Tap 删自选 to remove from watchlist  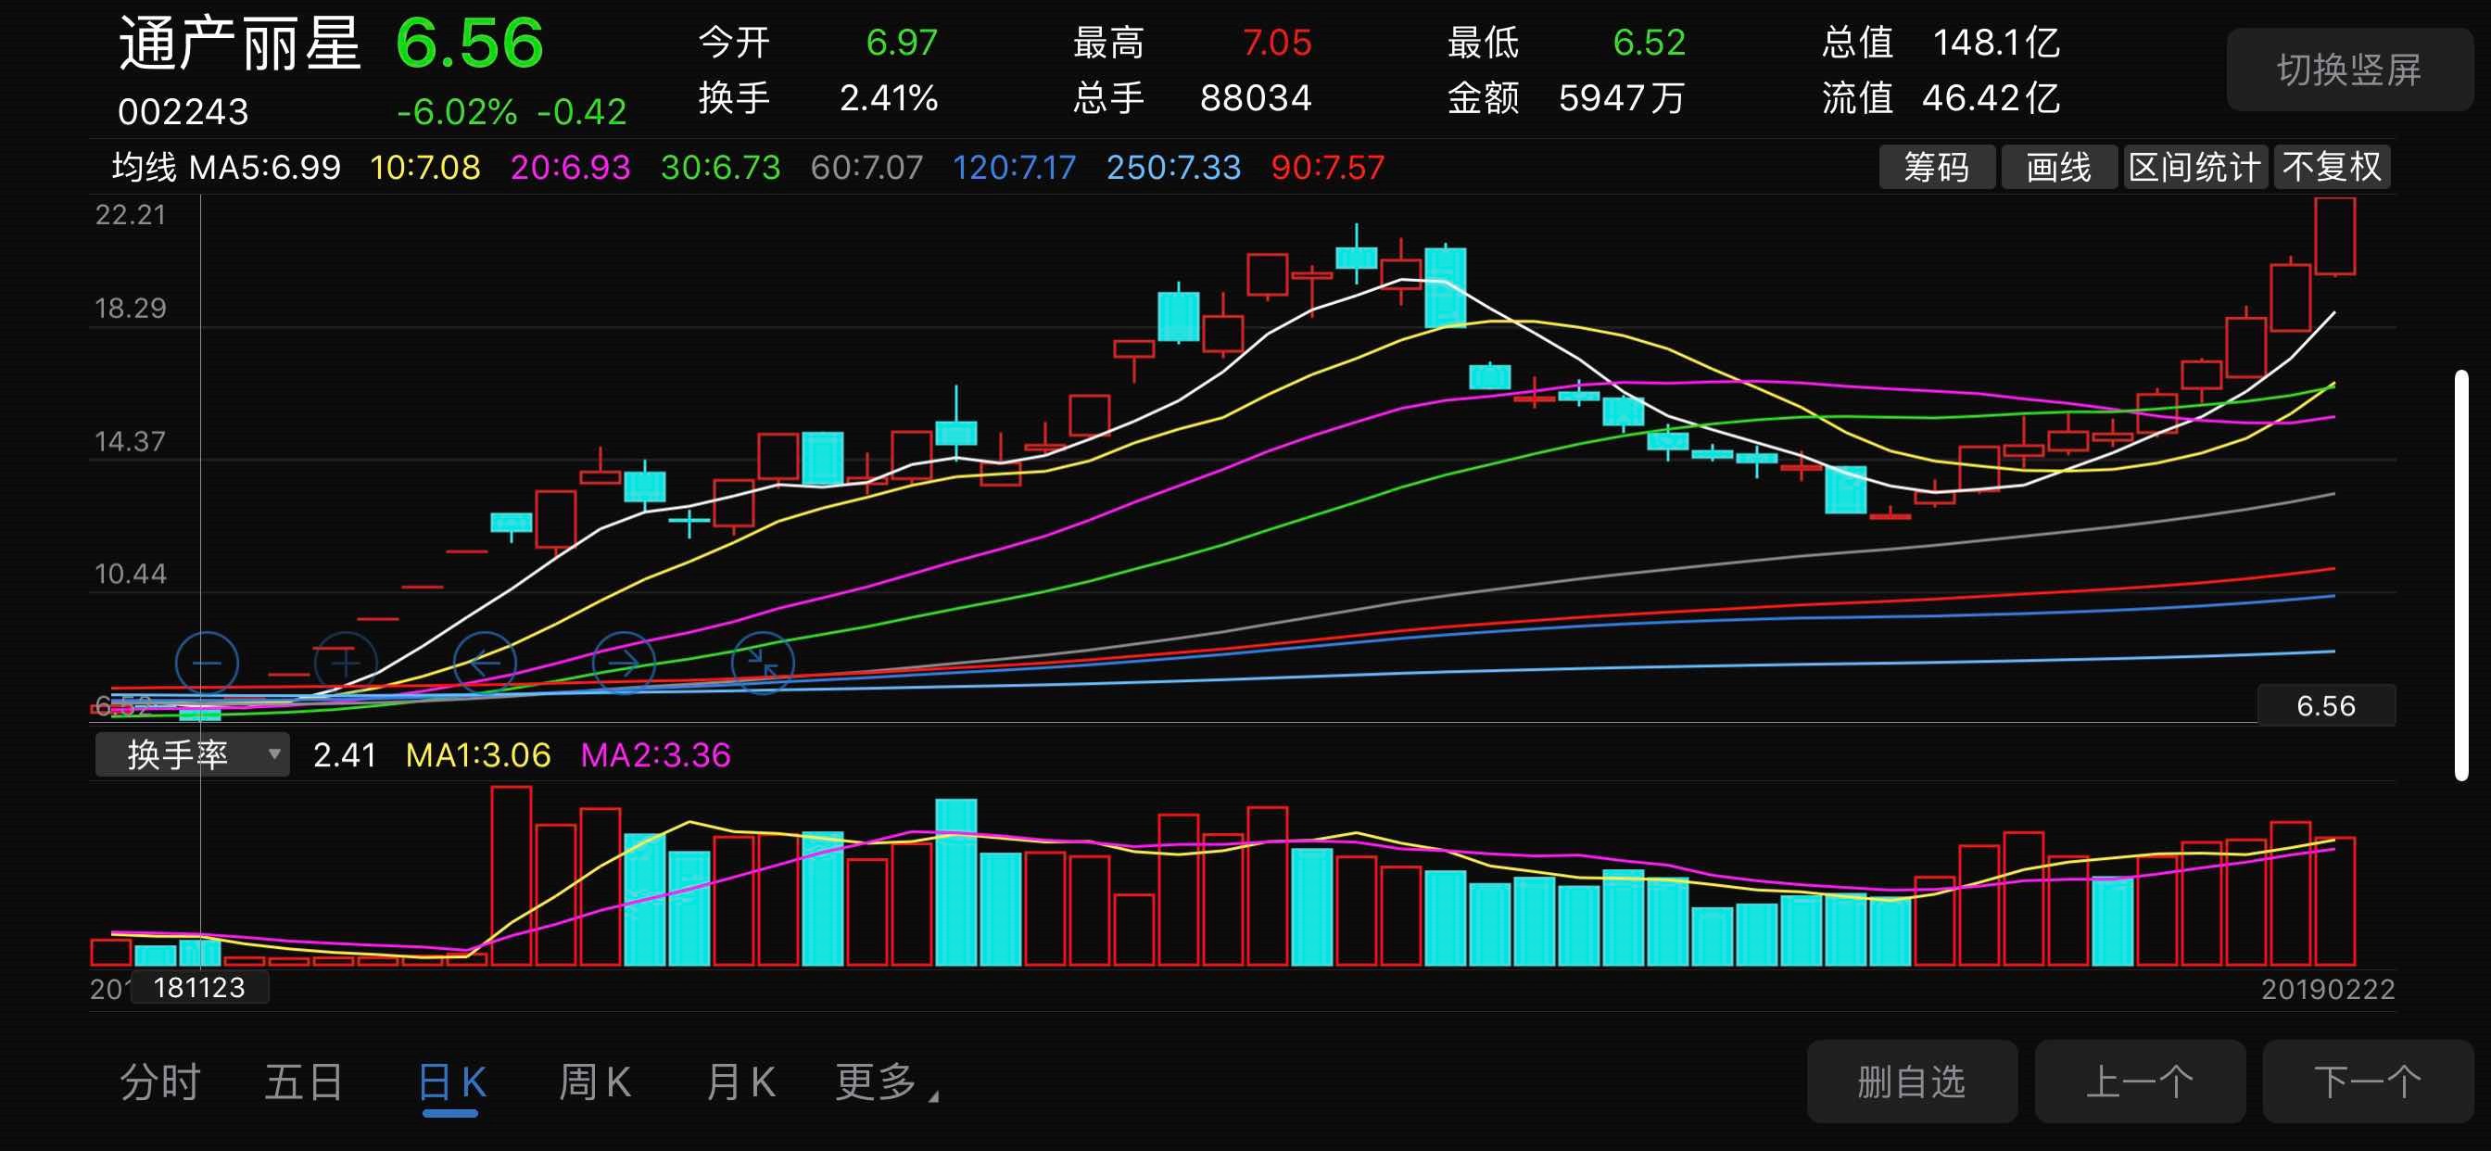(x=1912, y=1081)
